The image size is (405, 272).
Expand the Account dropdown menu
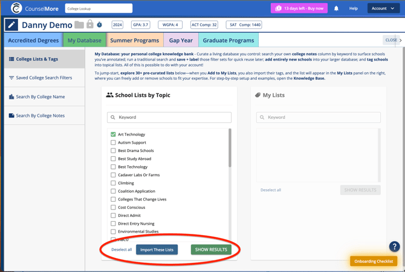(x=383, y=8)
